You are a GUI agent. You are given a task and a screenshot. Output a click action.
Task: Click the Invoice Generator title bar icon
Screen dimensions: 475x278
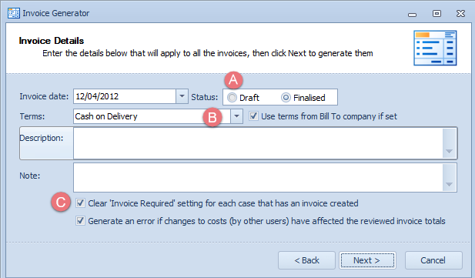tap(14, 13)
